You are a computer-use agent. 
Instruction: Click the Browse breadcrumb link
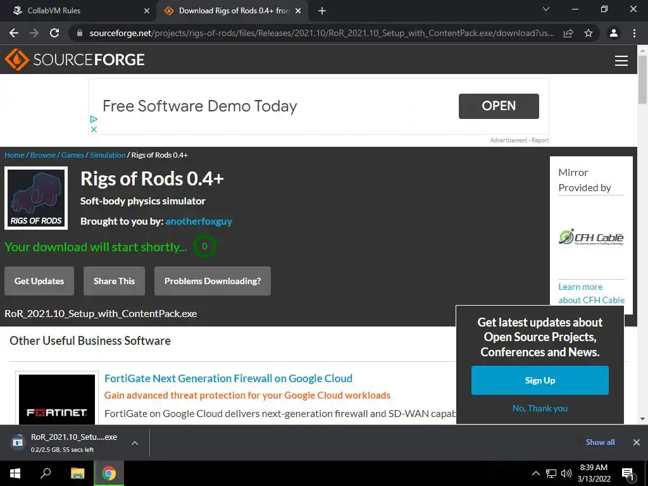[43, 155]
